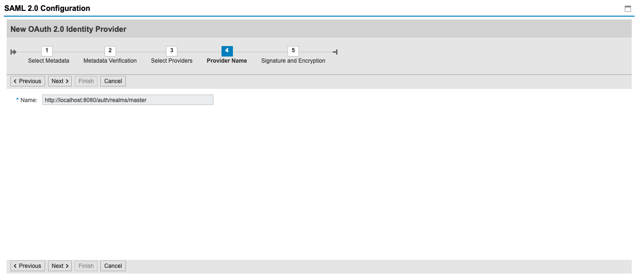Go to wizard step 2 box
The image size is (636, 275).
(110, 51)
